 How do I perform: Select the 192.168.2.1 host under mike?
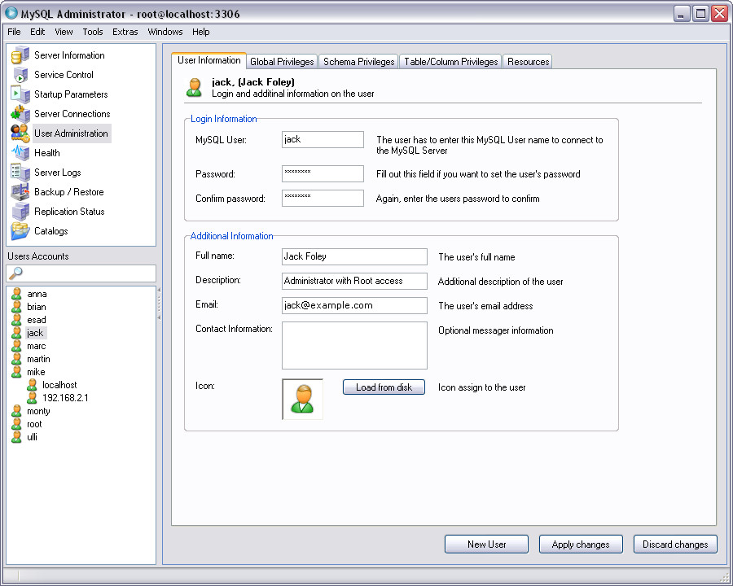[65, 398]
